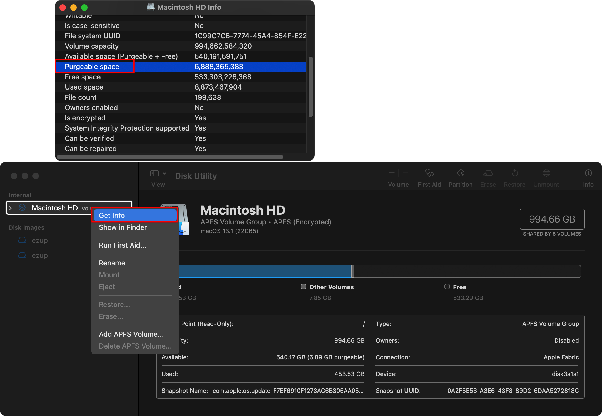Viewport: 602px width, 416px height.
Task: Select the Owners enabled row
Action: tap(181, 108)
